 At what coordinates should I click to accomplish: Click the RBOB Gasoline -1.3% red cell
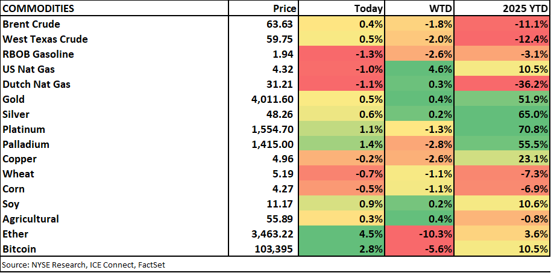coord(341,54)
